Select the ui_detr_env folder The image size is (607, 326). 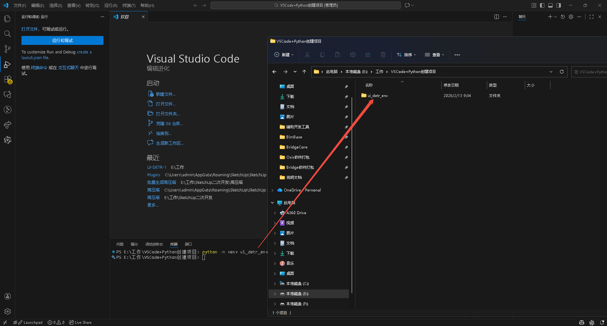[377, 96]
